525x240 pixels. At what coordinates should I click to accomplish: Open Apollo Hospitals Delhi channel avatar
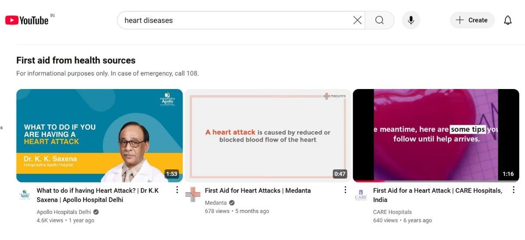25,195
